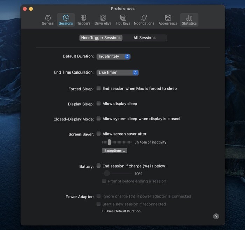Image resolution: width=245 pixels, height=230 pixels.
Task: Open the Default Duration dropdown
Action: pos(113,56)
